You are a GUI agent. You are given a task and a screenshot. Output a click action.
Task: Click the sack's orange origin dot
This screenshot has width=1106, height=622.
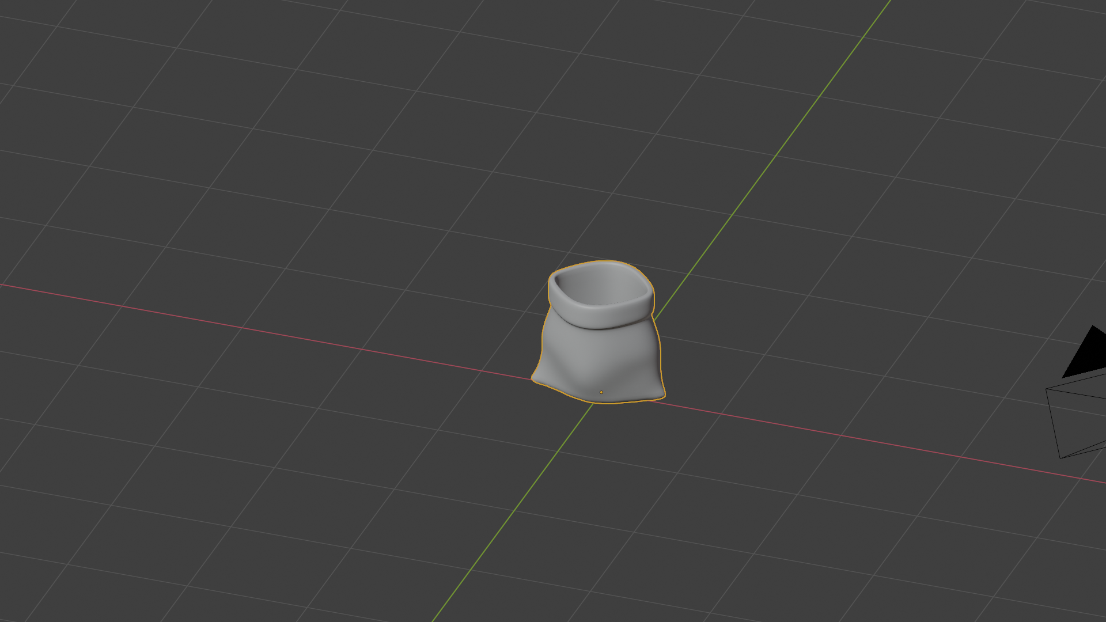click(x=601, y=392)
